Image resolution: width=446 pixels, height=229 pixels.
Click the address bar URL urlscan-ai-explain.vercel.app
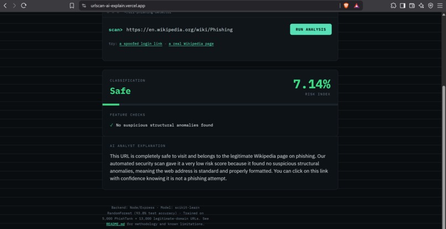pyautogui.click(x=118, y=6)
